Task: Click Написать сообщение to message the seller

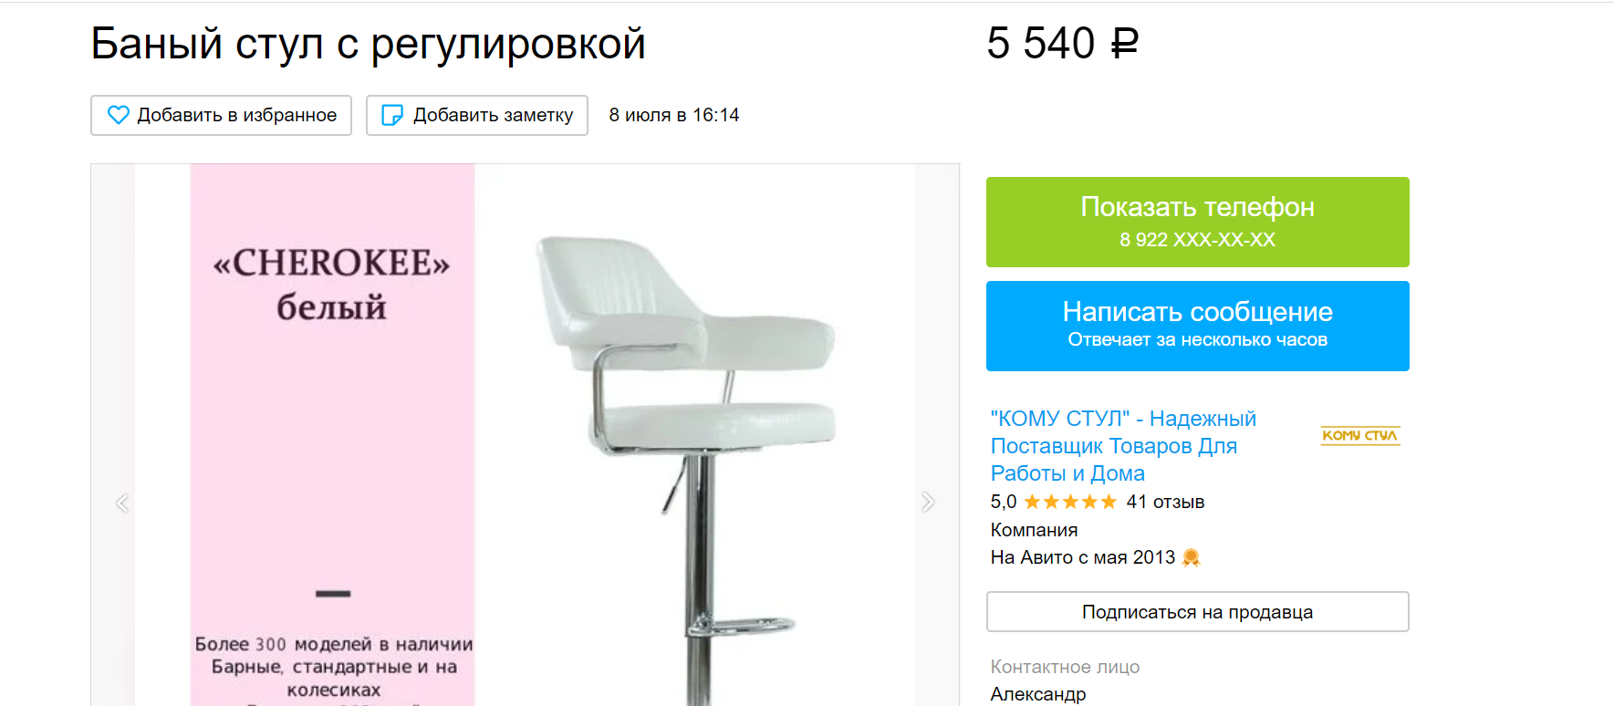Action: click(x=1197, y=326)
